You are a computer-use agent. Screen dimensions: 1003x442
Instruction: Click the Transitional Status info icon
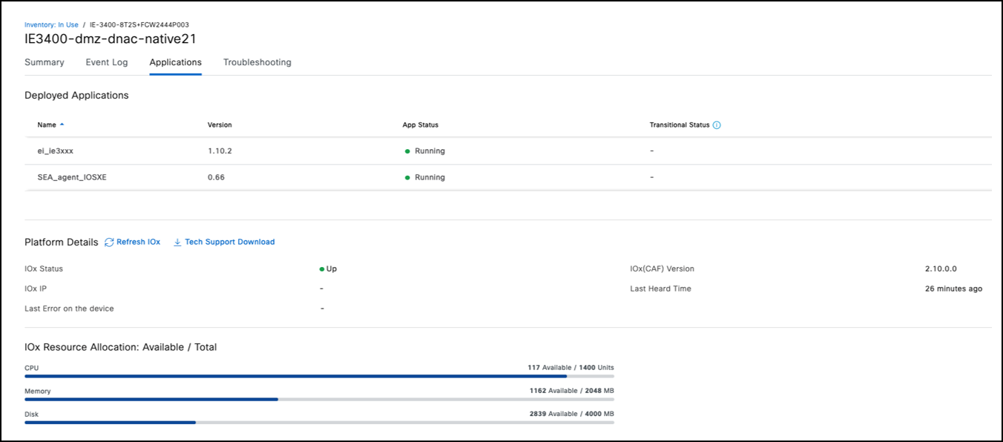pyautogui.click(x=717, y=125)
